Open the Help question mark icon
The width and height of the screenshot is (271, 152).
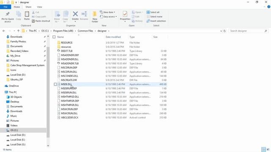click(x=269, y=7)
